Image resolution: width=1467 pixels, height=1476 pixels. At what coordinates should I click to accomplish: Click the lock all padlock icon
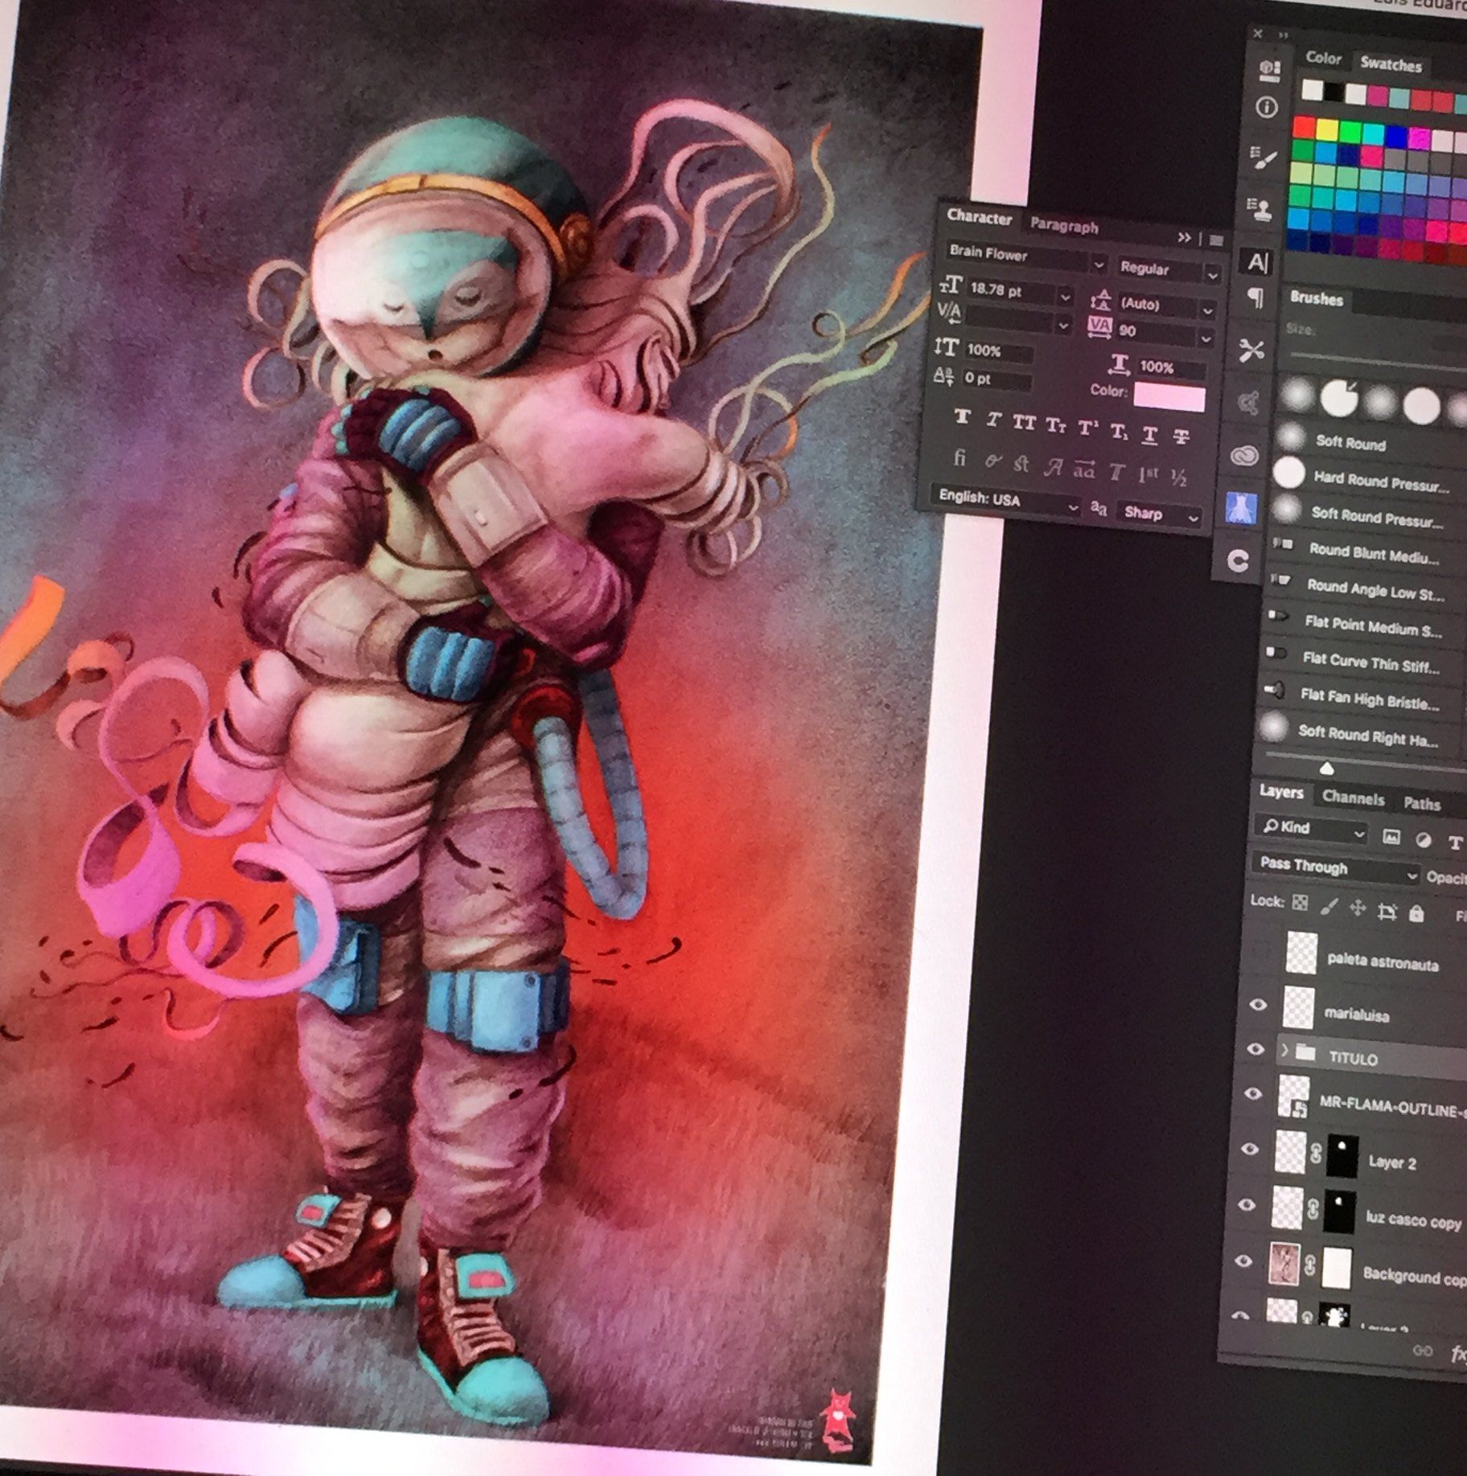pos(1416,913)
